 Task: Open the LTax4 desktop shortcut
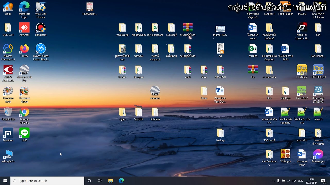tap(8, 8)
